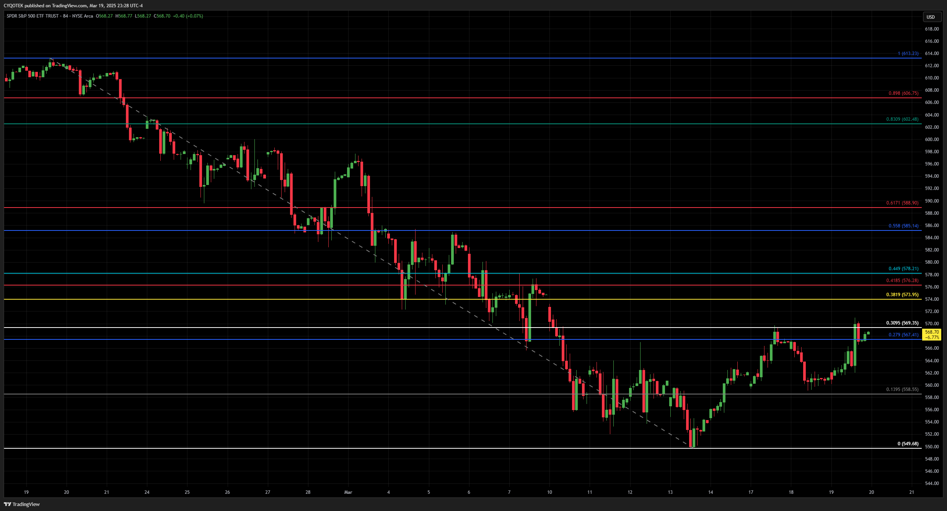Image resolution: width=947 pixels, height=511 pixels.
Task: Click the Mar label on time axis
Action: click(348, 492)
